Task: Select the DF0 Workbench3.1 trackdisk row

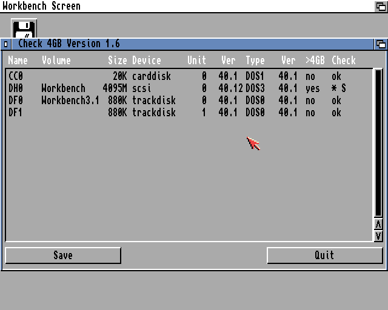Action: (182, 101)
